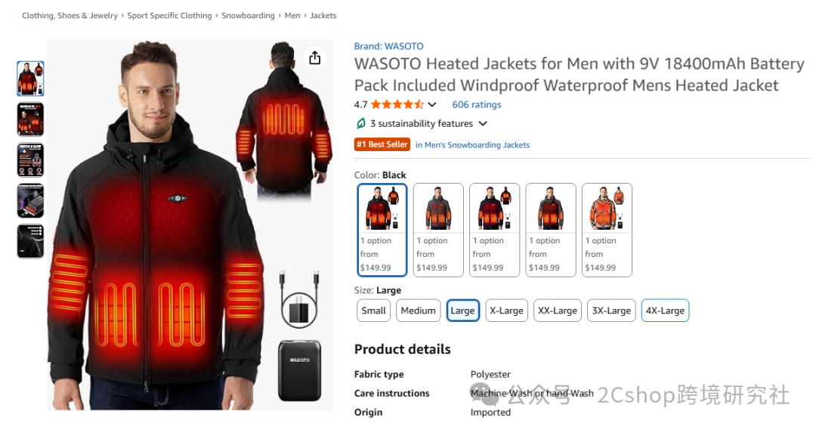Click the #1 Best Seller badge
This screenshot has height=427, width=816.
pyautogui.click(x=382, y=144)
